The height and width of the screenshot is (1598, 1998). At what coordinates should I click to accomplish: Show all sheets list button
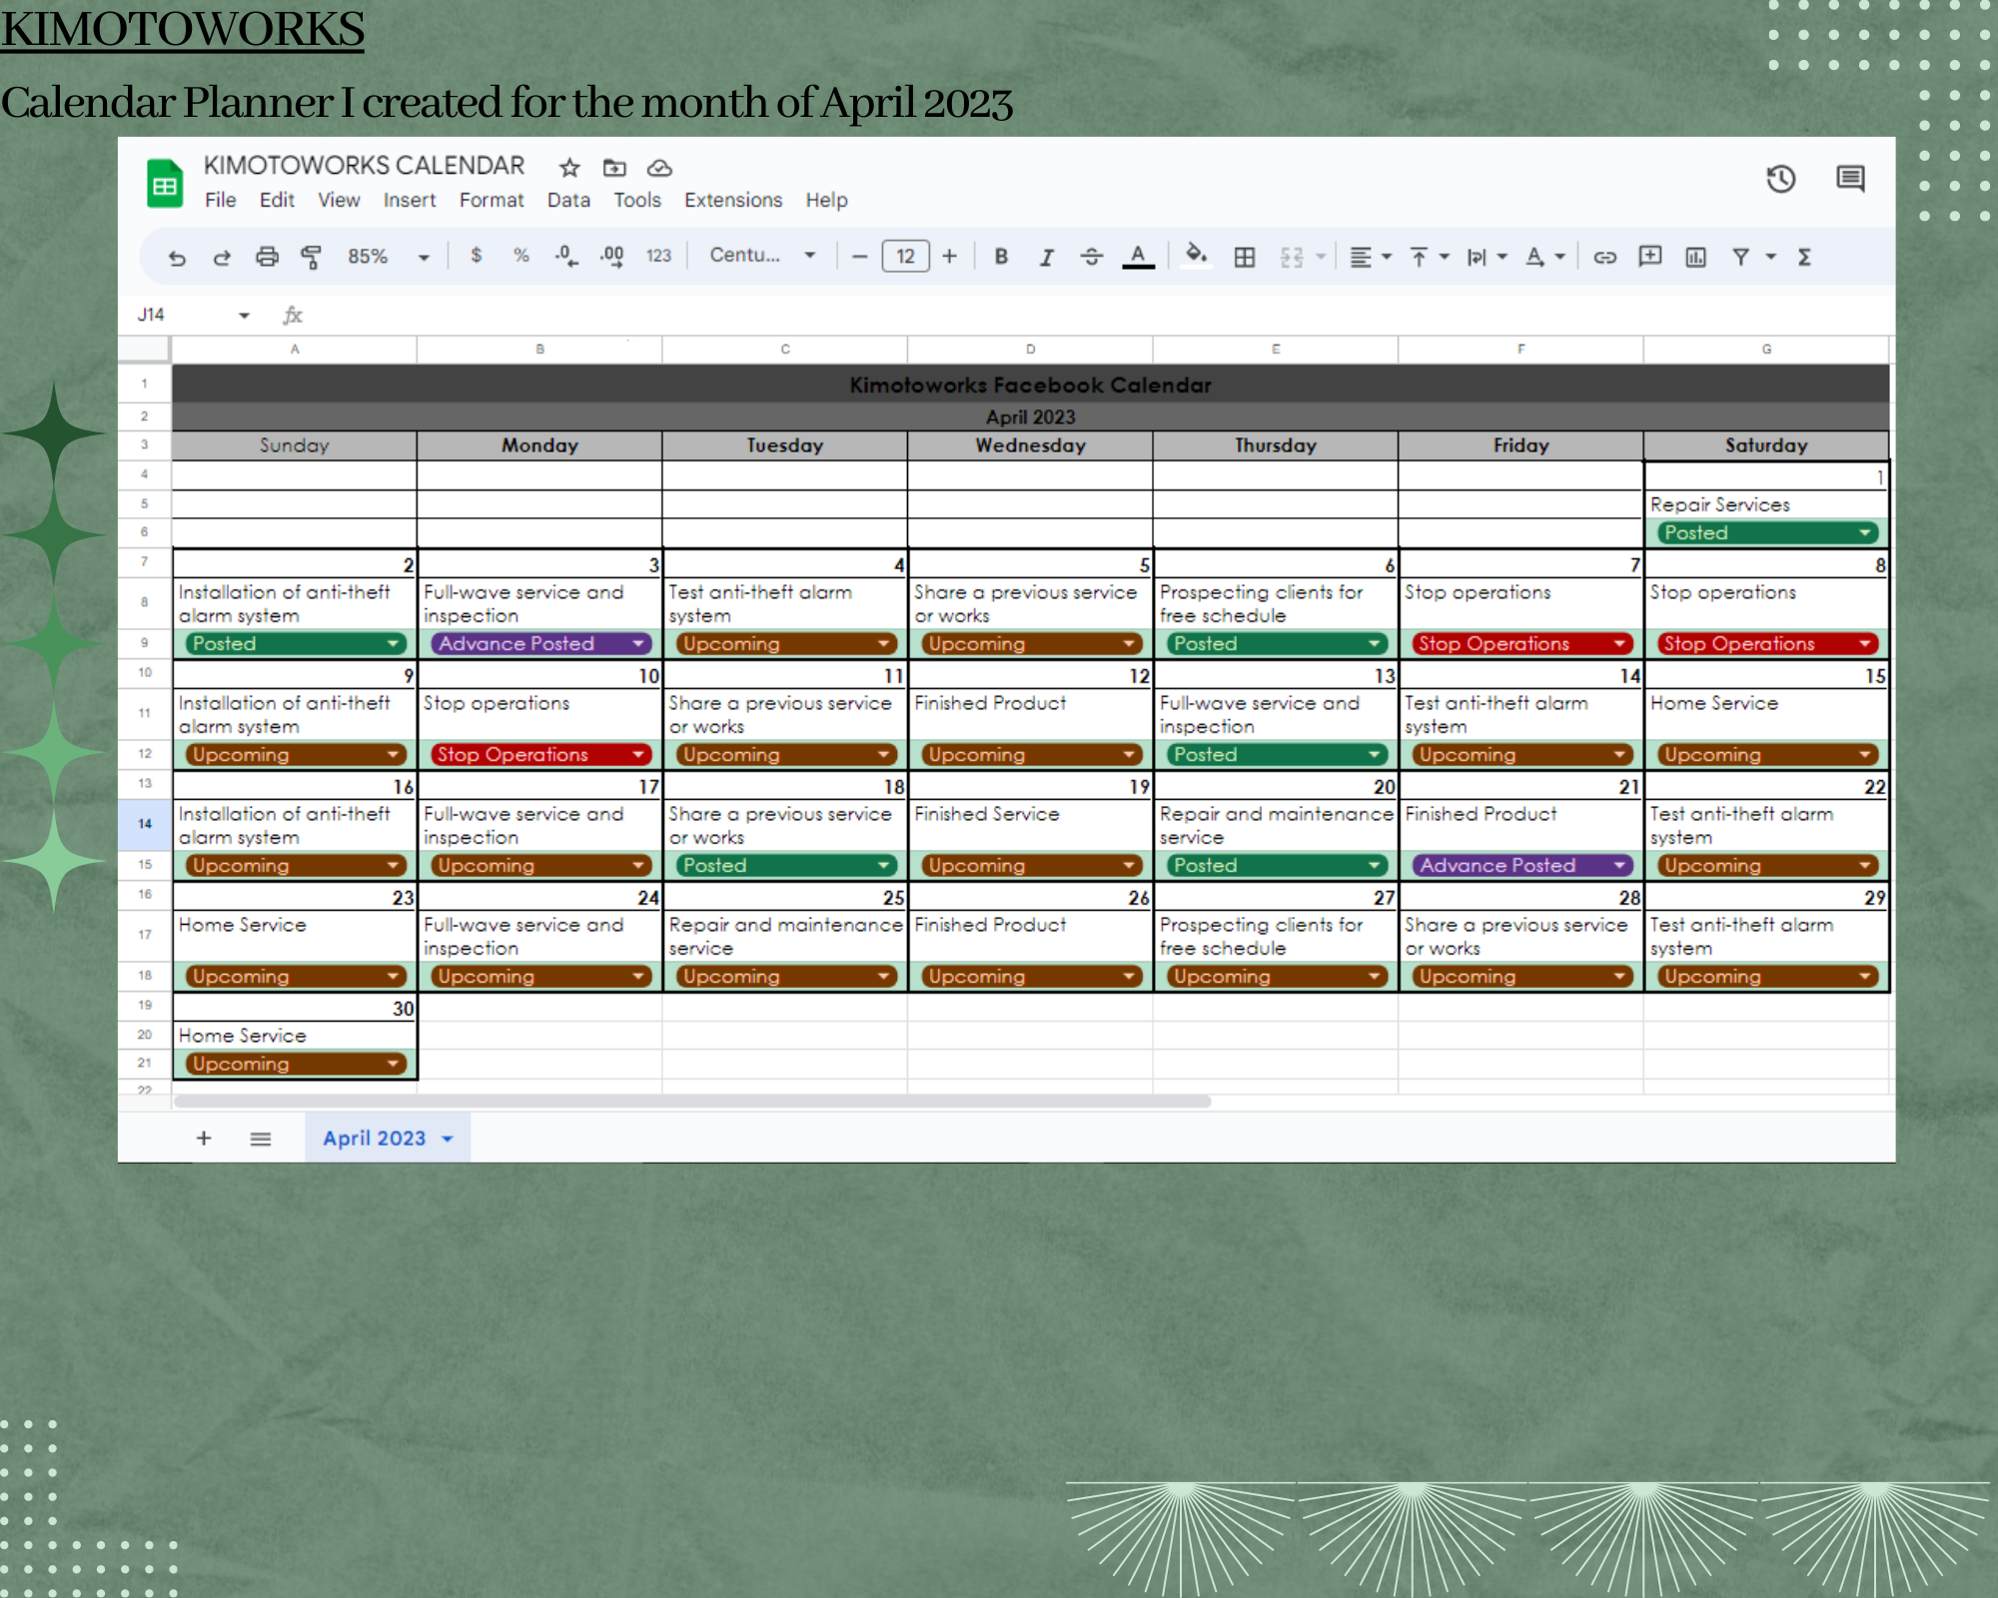(261, 1139)
